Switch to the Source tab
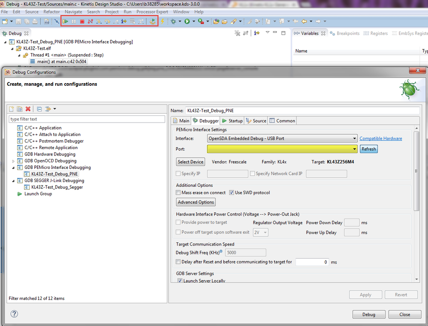The height and width of the screenshot is (326, 428). [256, 121]
